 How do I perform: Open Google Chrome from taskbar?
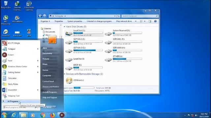(x=43, y=115)
